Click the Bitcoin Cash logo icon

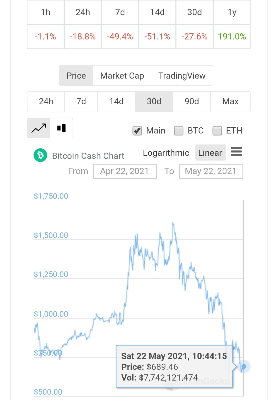pyautogui.click(x=41, y=155)
